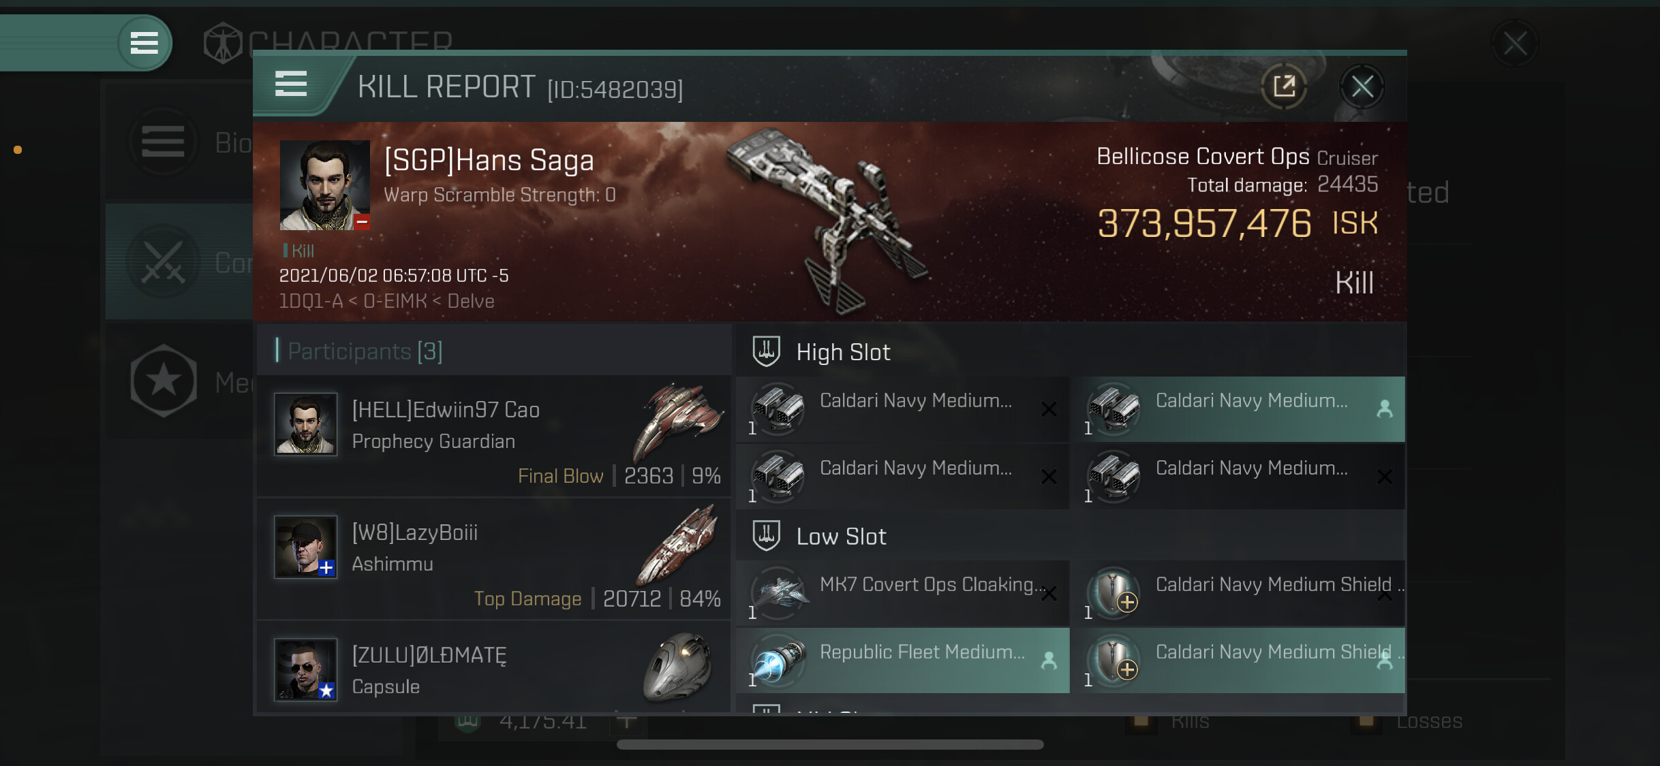Select highlighted Caldari Navy Medium Shield module

[x=1238, y=660]
